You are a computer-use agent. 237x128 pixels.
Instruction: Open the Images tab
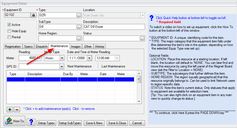pos(76,47)
